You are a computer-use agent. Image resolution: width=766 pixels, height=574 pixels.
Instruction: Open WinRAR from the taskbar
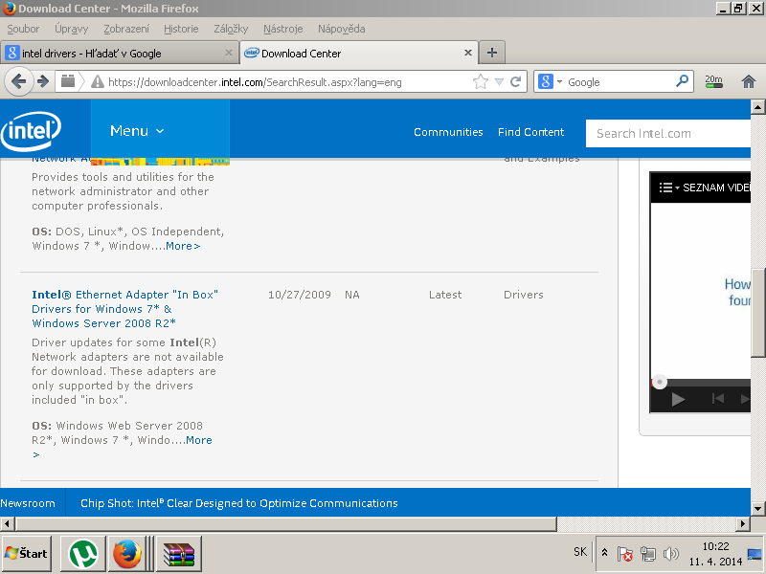coord(179,554)
